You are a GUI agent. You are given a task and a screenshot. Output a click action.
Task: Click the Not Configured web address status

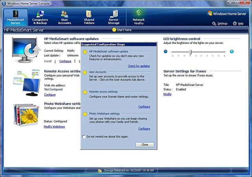tap(54, 89)
